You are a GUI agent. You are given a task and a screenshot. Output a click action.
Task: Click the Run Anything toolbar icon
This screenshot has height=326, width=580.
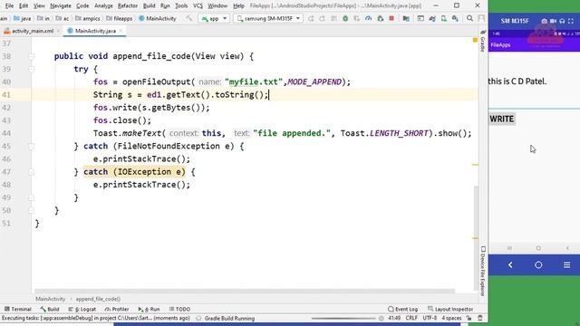click(x=420, y=18)
